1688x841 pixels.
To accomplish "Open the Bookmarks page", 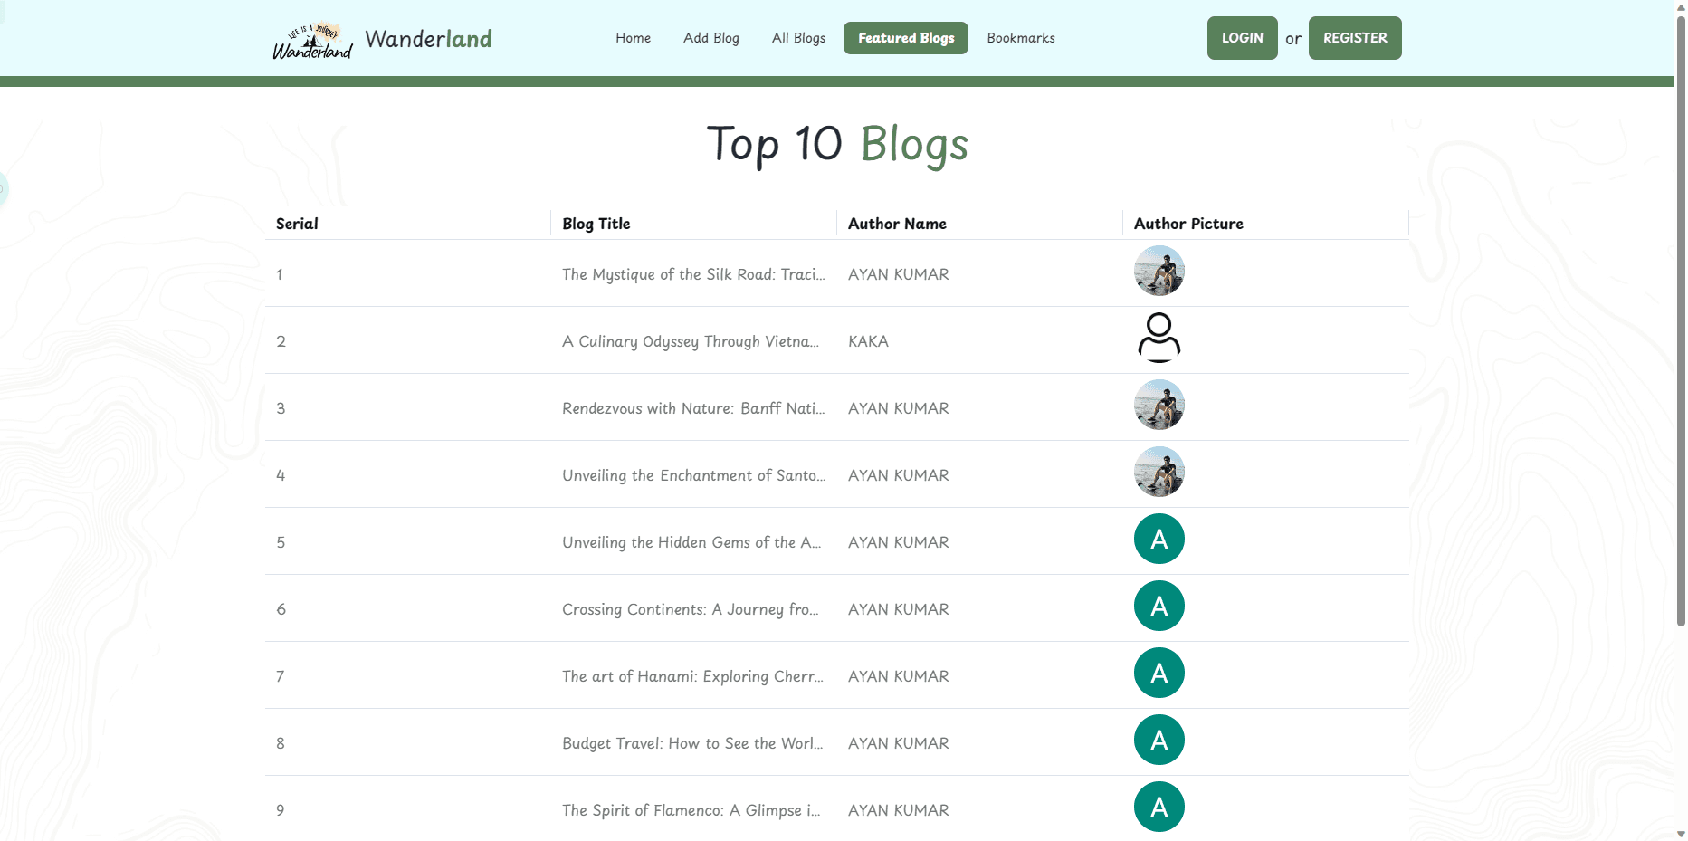I will 1020,38.
